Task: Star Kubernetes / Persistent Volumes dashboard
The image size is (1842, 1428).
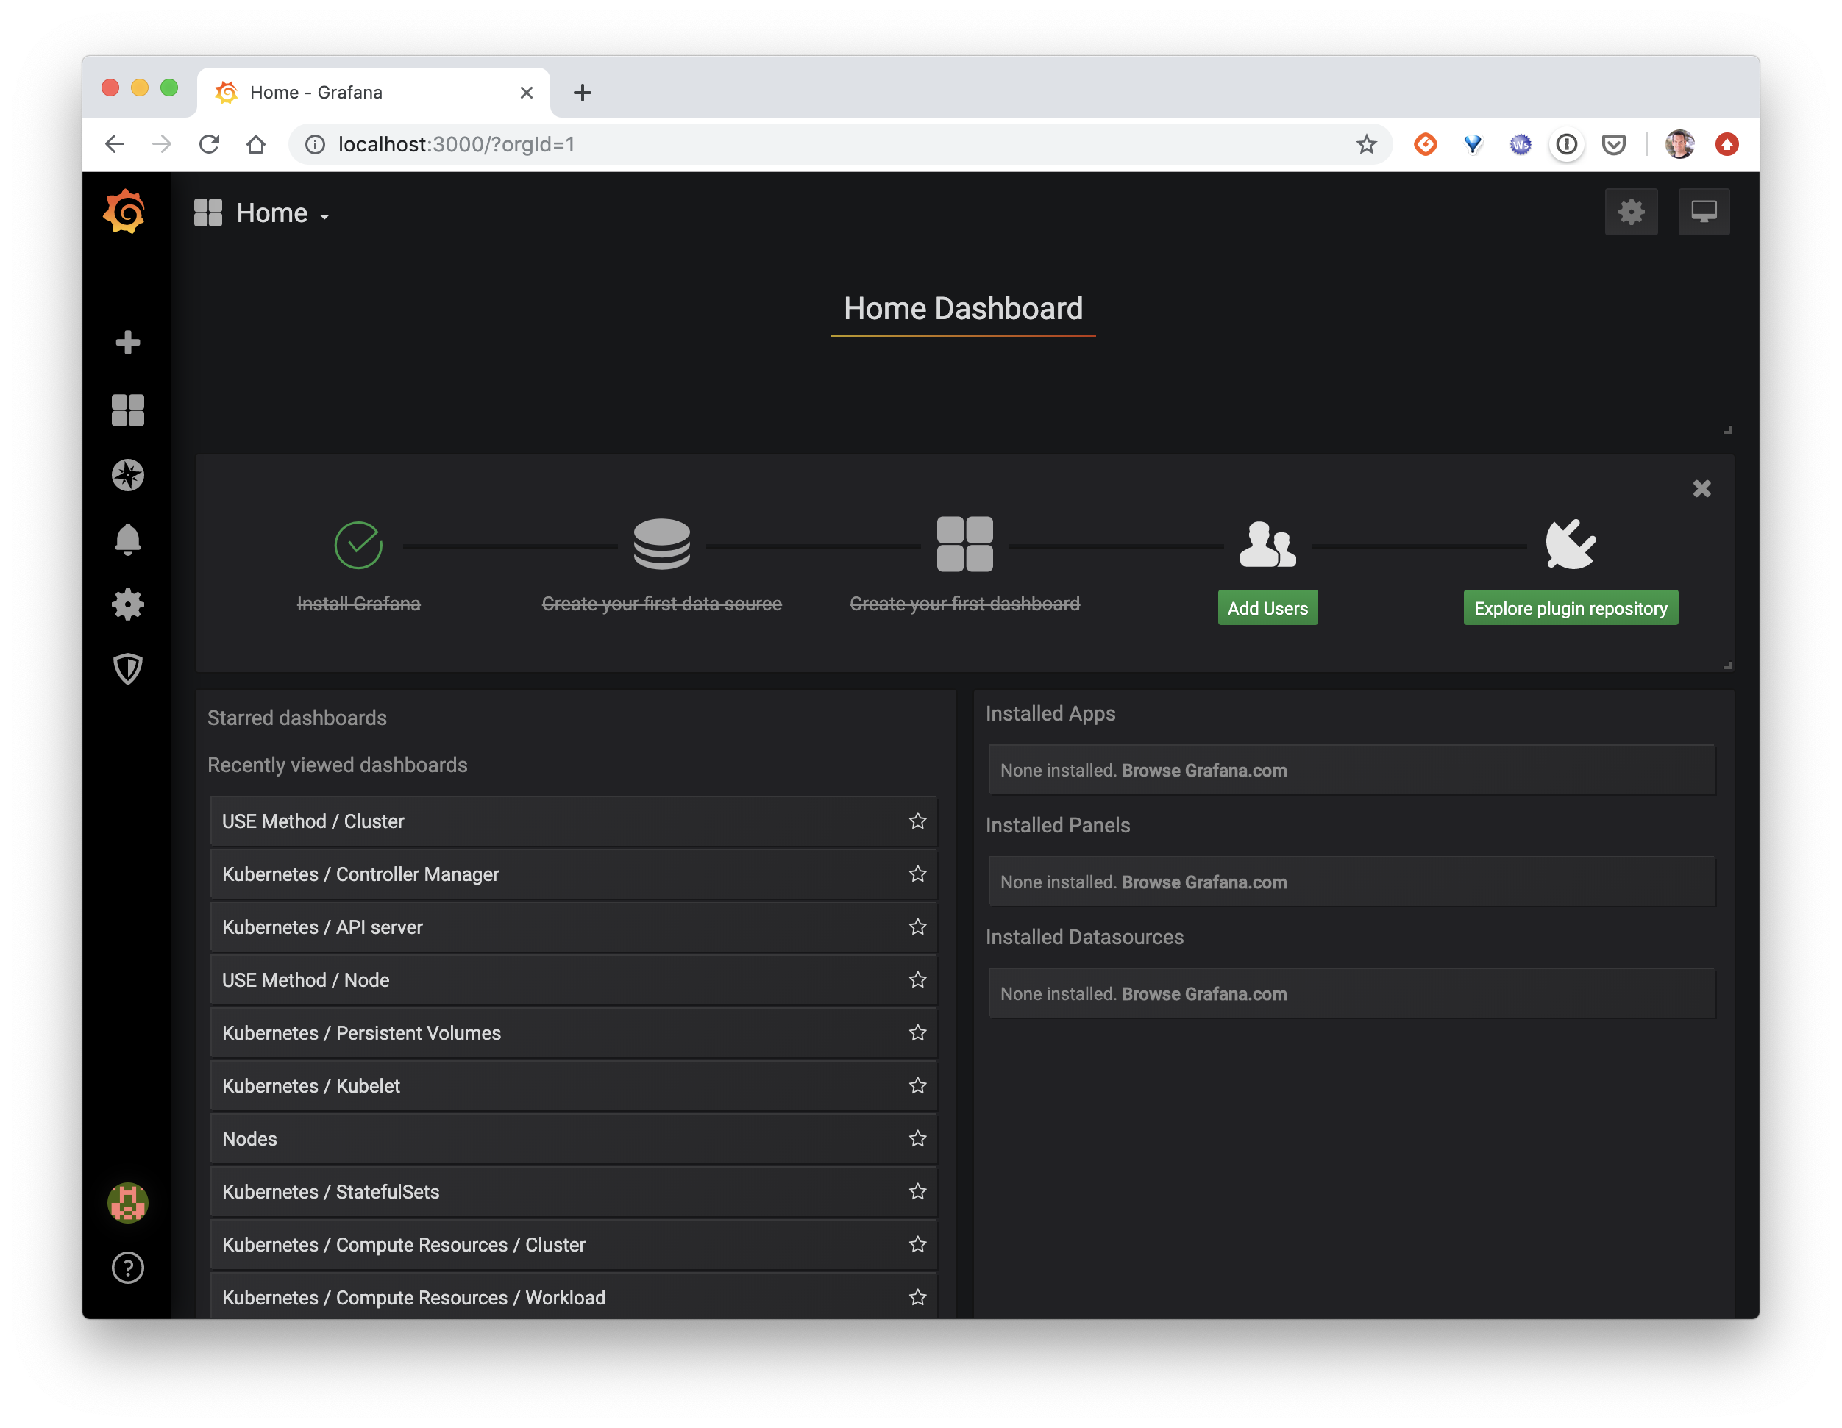Action: tap(917, 1033)
